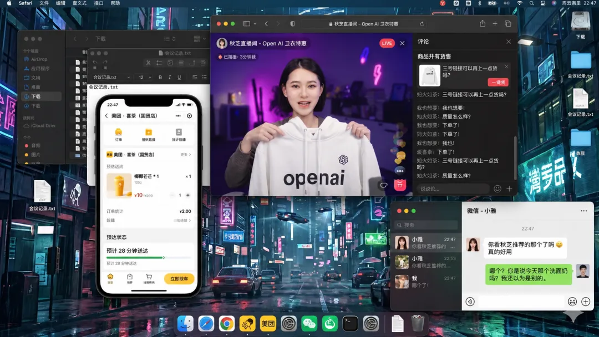Screen dimensions: 599x337
Task: Open Safari share icon
Action: point(483,23)
